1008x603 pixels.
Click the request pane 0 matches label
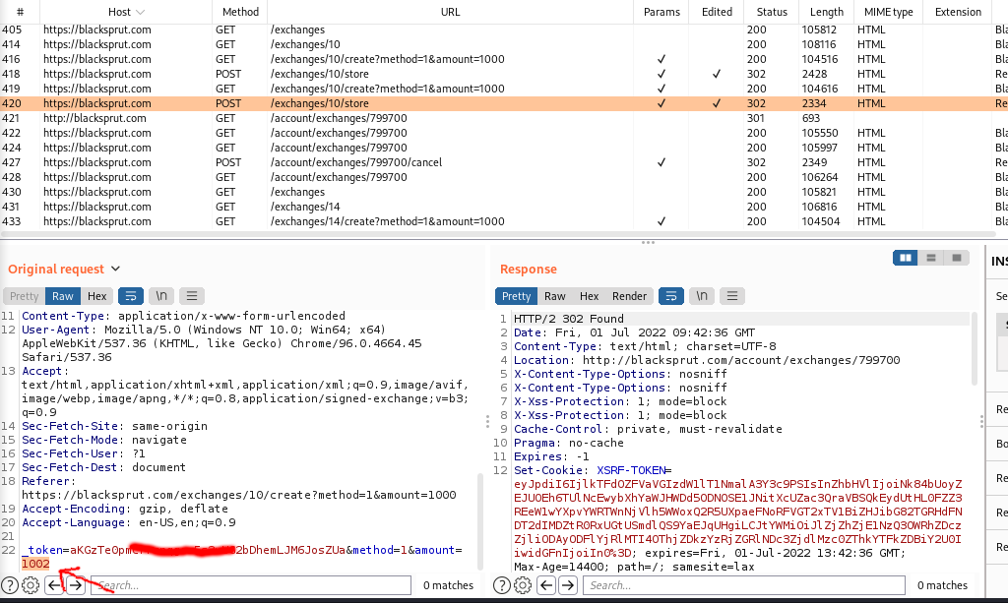448,585
